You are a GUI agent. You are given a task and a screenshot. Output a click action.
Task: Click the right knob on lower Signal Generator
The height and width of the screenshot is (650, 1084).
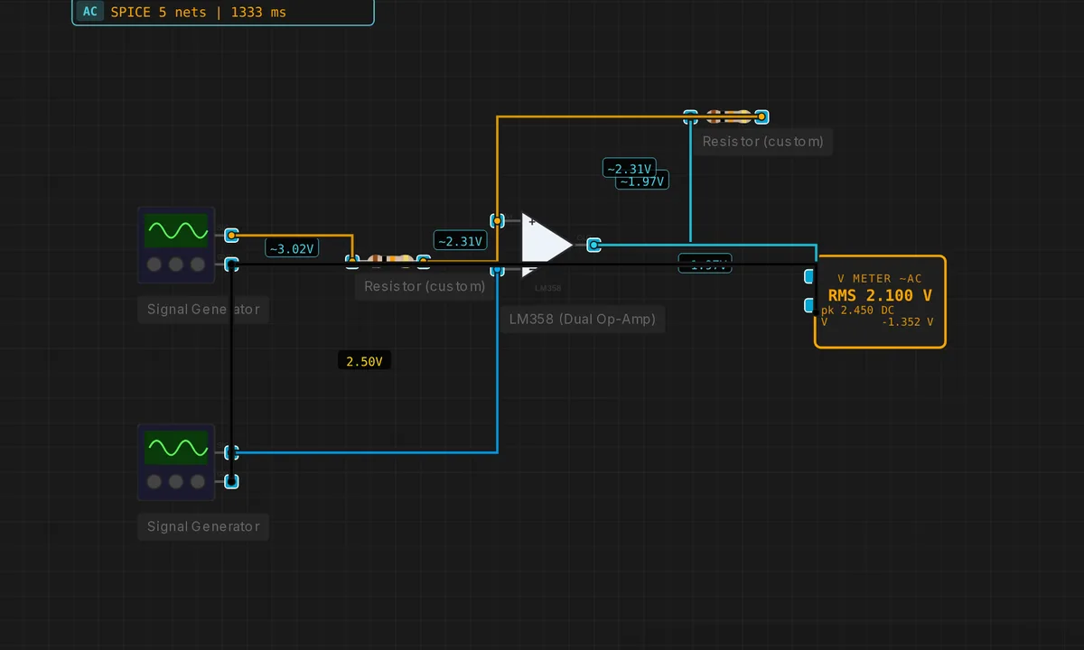click(197, 481)
